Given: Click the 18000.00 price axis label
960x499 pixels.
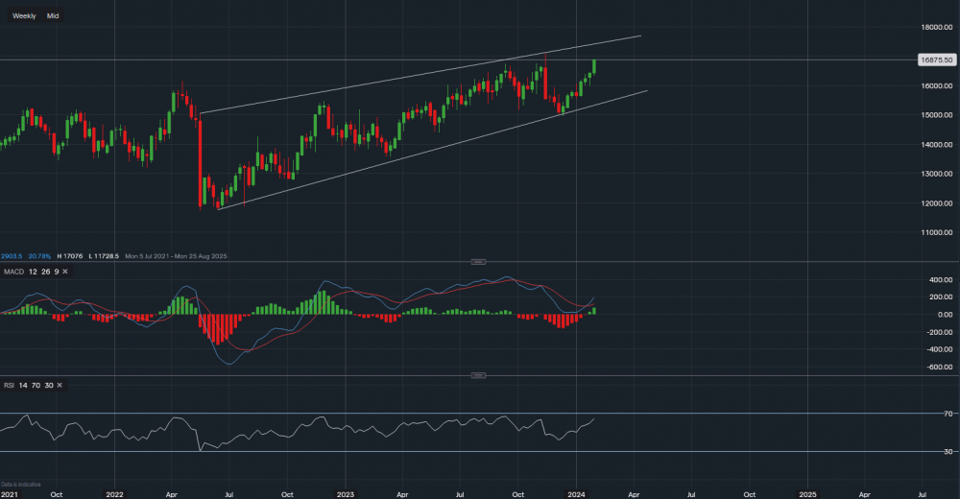Looking at the screenshot, I should click(x=935, y=27).
